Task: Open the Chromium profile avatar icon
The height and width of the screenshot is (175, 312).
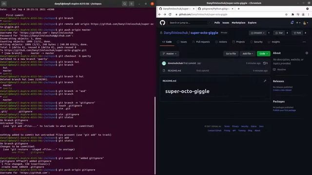Action: [x=303, y=15]
